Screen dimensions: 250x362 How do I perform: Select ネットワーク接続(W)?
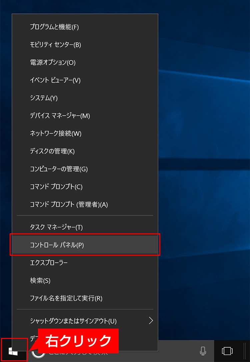click(x=85, y=133)
